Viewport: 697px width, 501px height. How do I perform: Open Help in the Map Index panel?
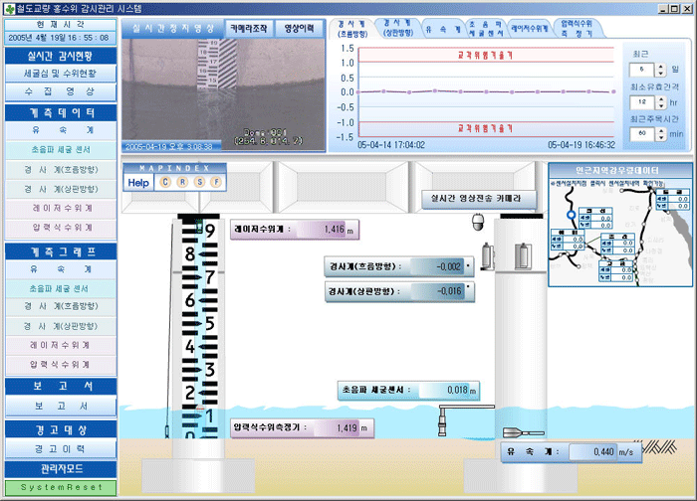coord(138,183)
